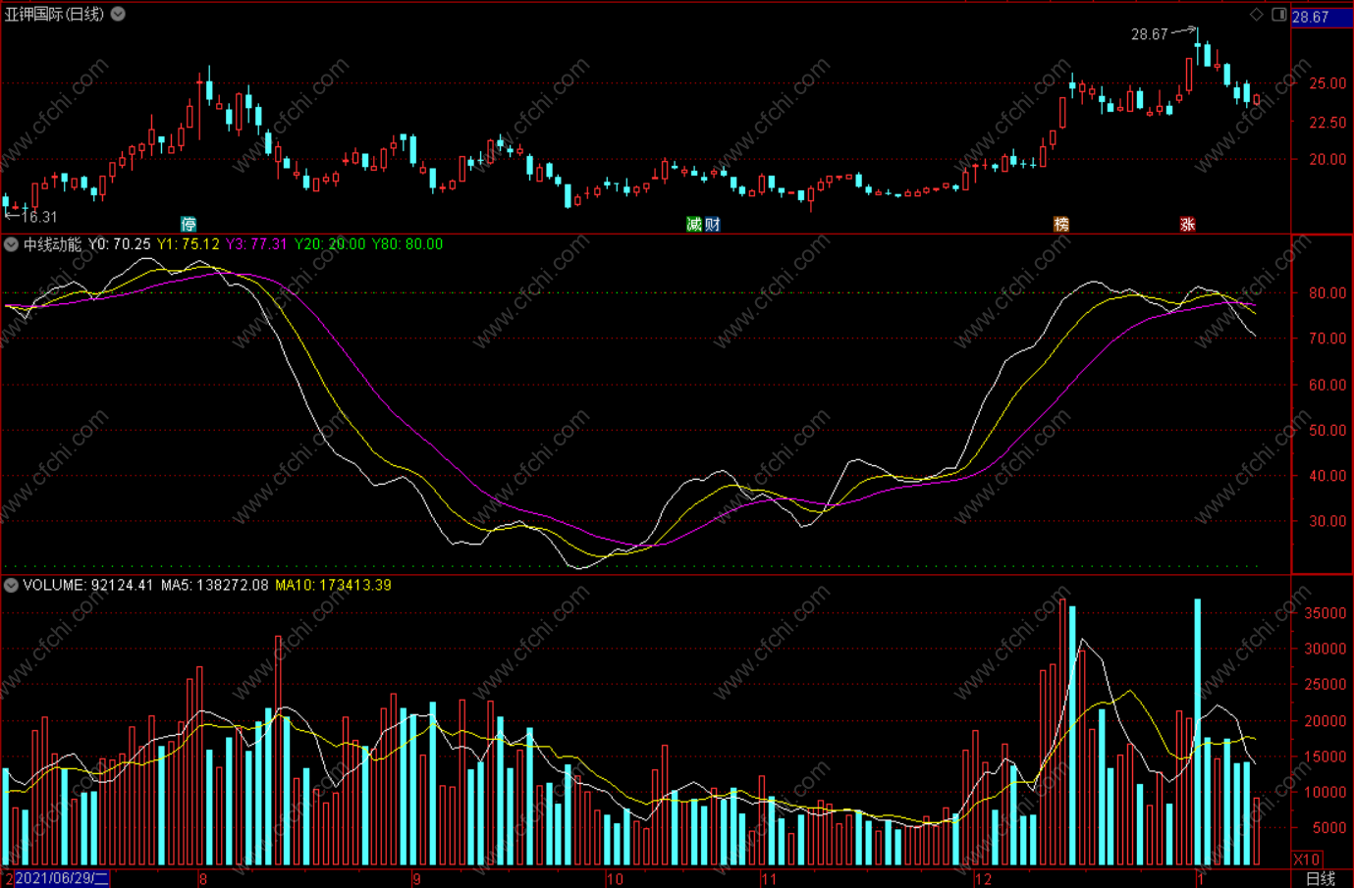
Task: Open the dropdown beside 亚钾国际(日线) title
Action: [x=118, y=14]
